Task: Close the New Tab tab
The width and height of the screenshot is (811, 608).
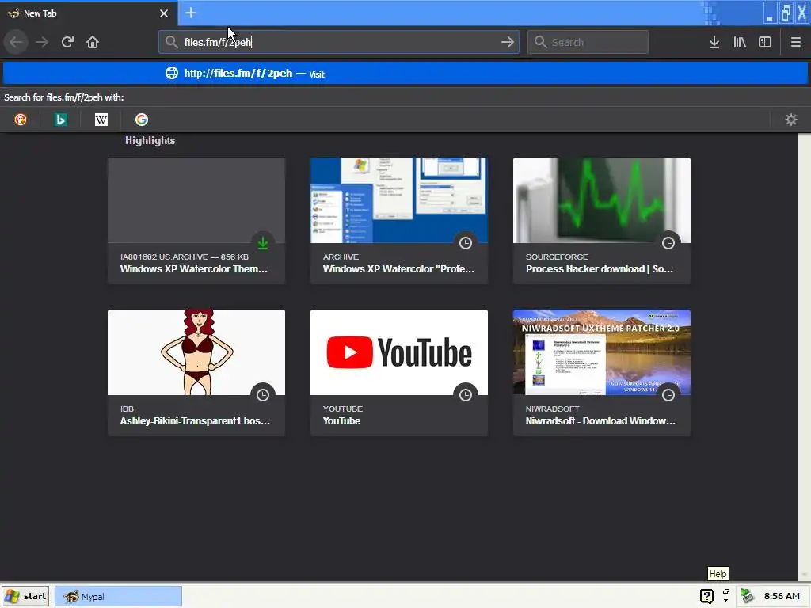Action: point(164,13)
